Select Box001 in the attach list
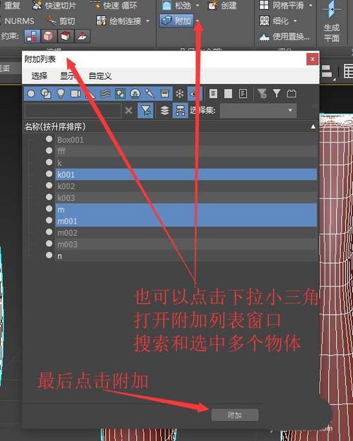Image resolution: width=353 pixels, height=441 pixels. (x=186, y=140)
